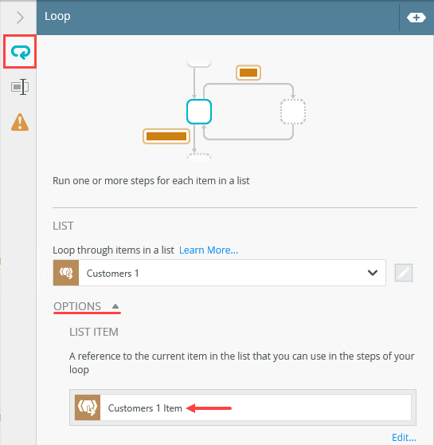Open the warning errors tab icon
The width and height of the screenshot is (434, 445).
coord(20,122)
